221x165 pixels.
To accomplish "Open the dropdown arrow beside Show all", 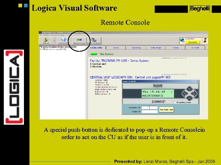I will [54, 41].
